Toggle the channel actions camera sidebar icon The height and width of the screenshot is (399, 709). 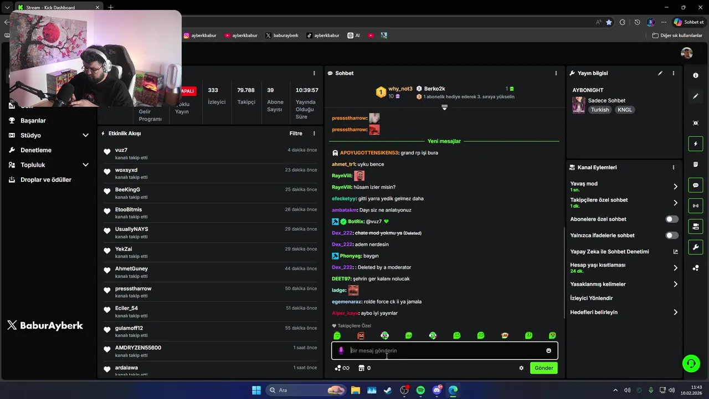tap(696, 226)
